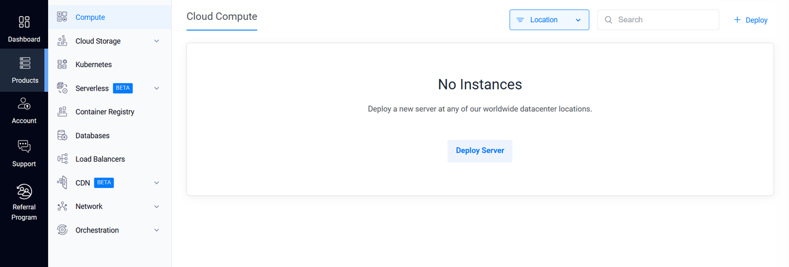Open the Load Balancers menu item
The width and height of the screenshot is (789, 267).
pyautogui.click(x=110, y=159)
